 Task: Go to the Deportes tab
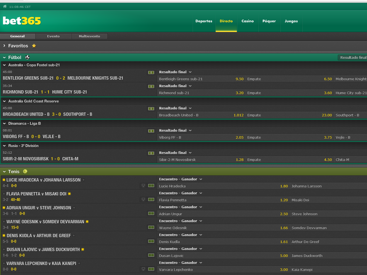point(204,21)
